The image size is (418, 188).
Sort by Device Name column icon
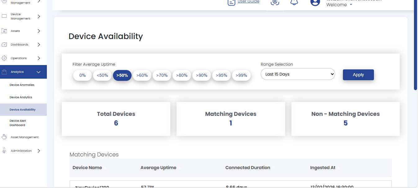(105, 168)
